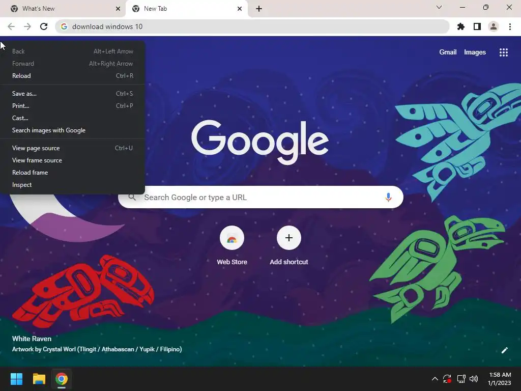Close the What's New tab
This screenshot has width=521, height=391.
tap(118, 9)
